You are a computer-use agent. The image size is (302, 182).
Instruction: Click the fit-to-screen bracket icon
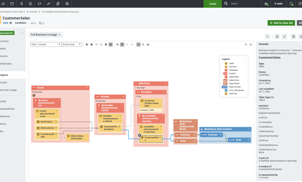pos(101,45)
